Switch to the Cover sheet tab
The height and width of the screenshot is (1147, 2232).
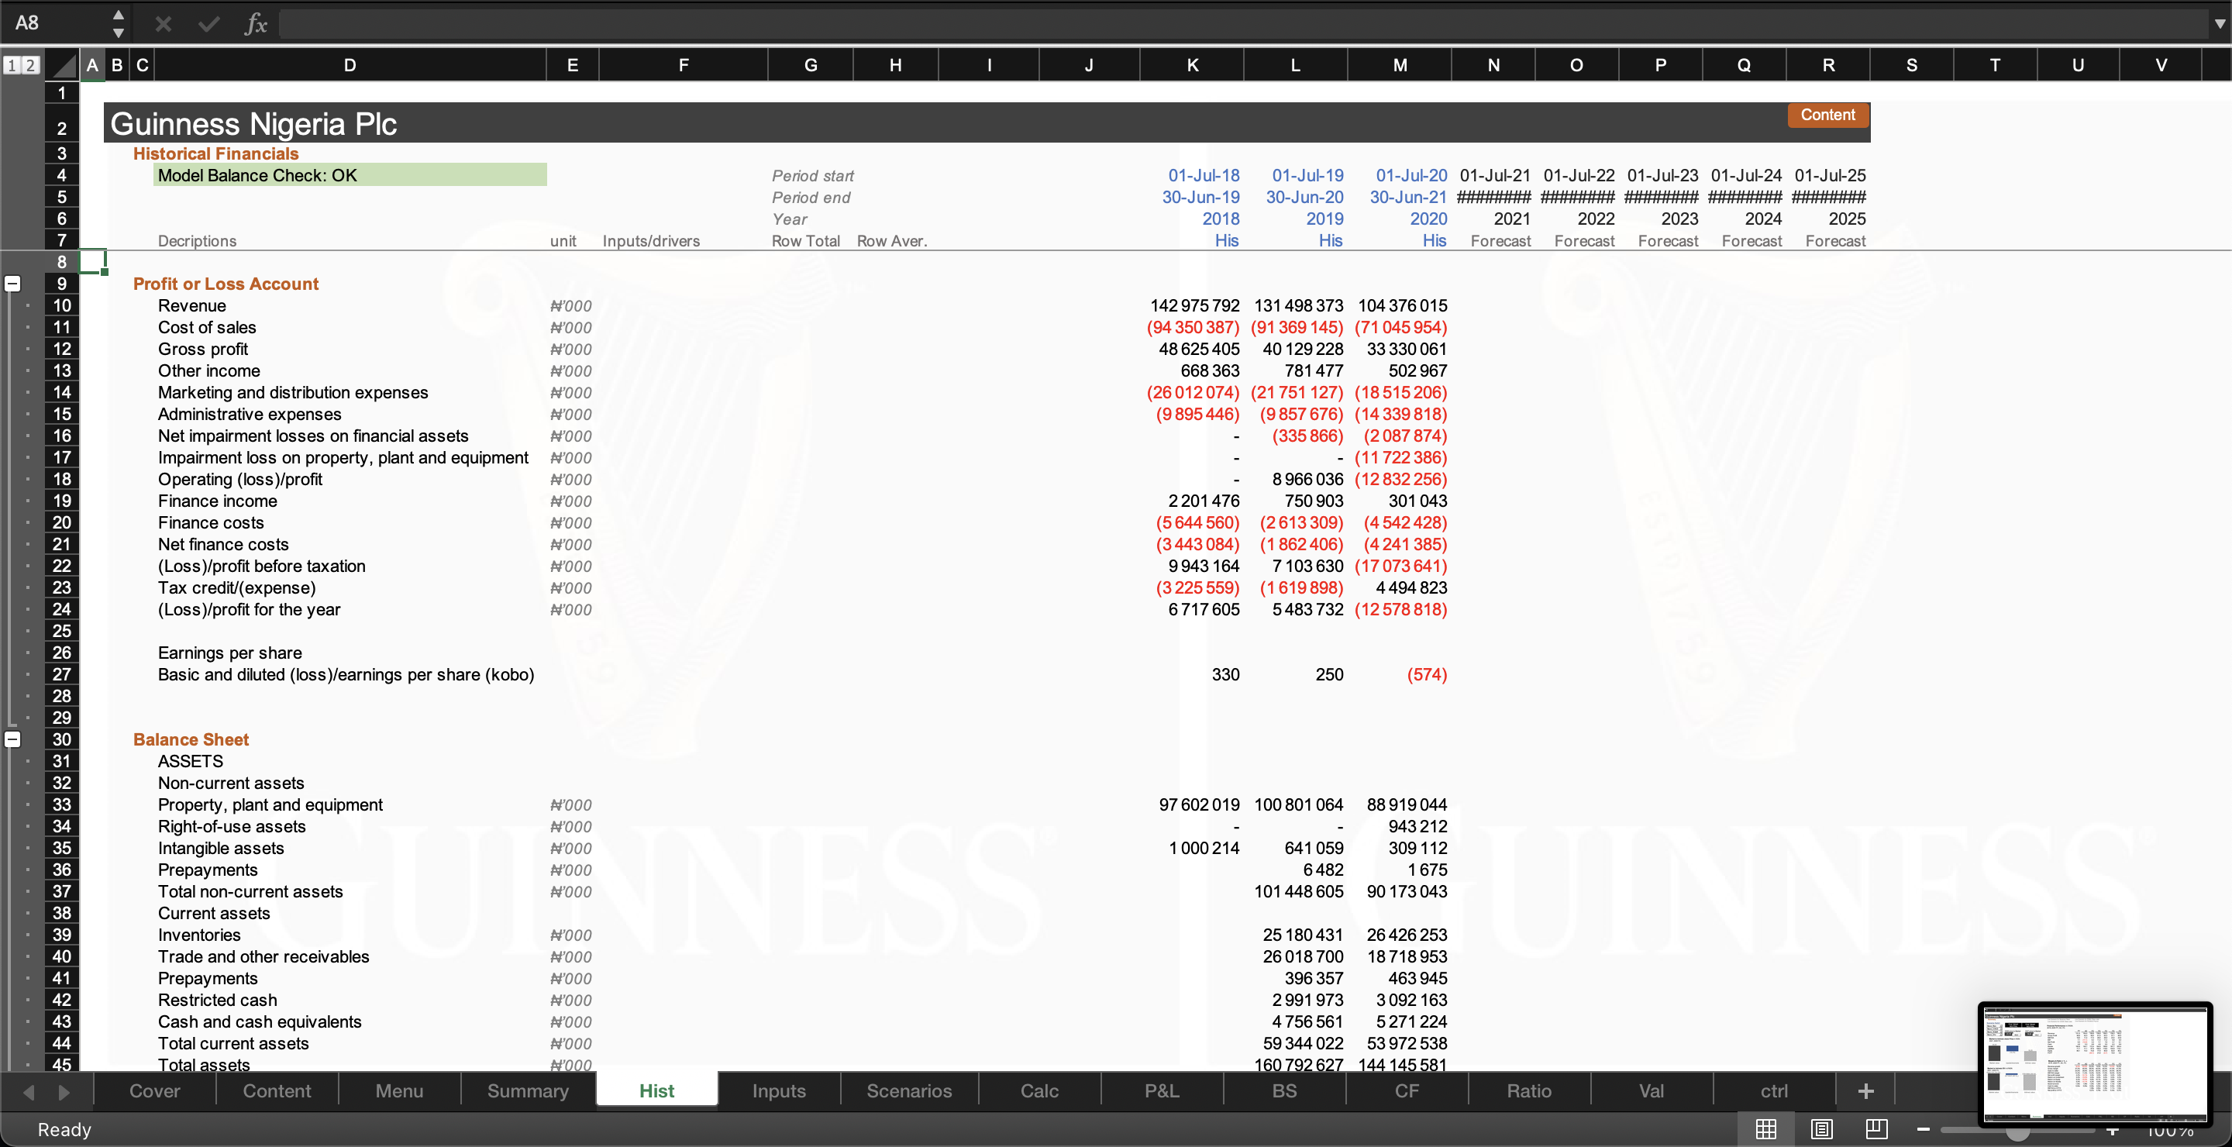click(154, 1090)
